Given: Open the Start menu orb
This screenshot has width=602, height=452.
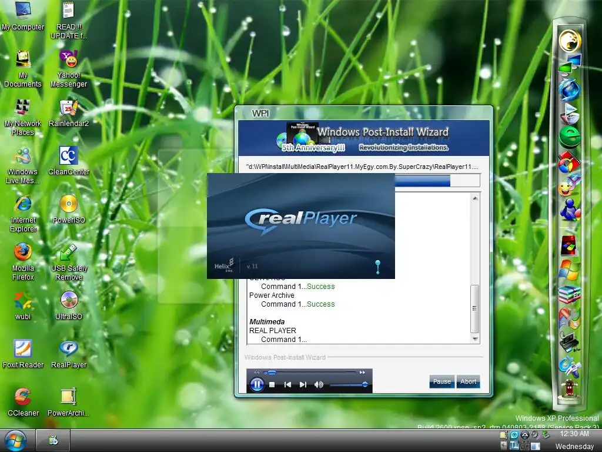Looking at the screenshot, I should click(x=15, y=440).
